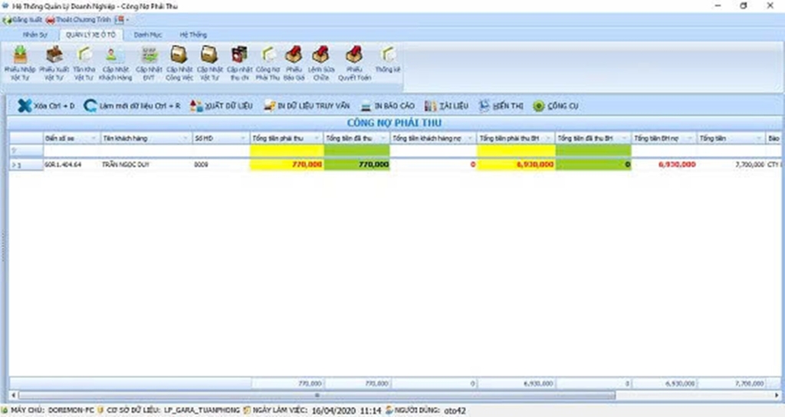Open filter dropdown on Số HĐ column

(243, 138)
